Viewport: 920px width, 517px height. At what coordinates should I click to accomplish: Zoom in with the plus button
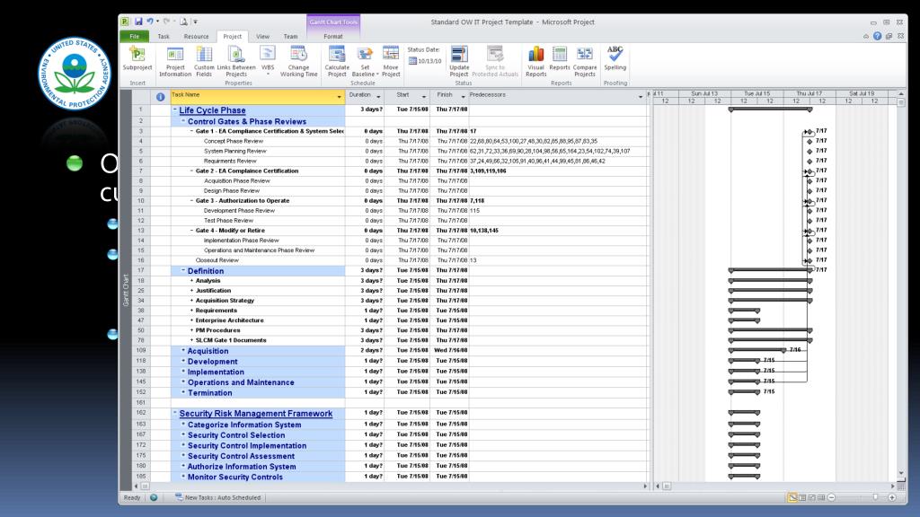pos(892,497)
